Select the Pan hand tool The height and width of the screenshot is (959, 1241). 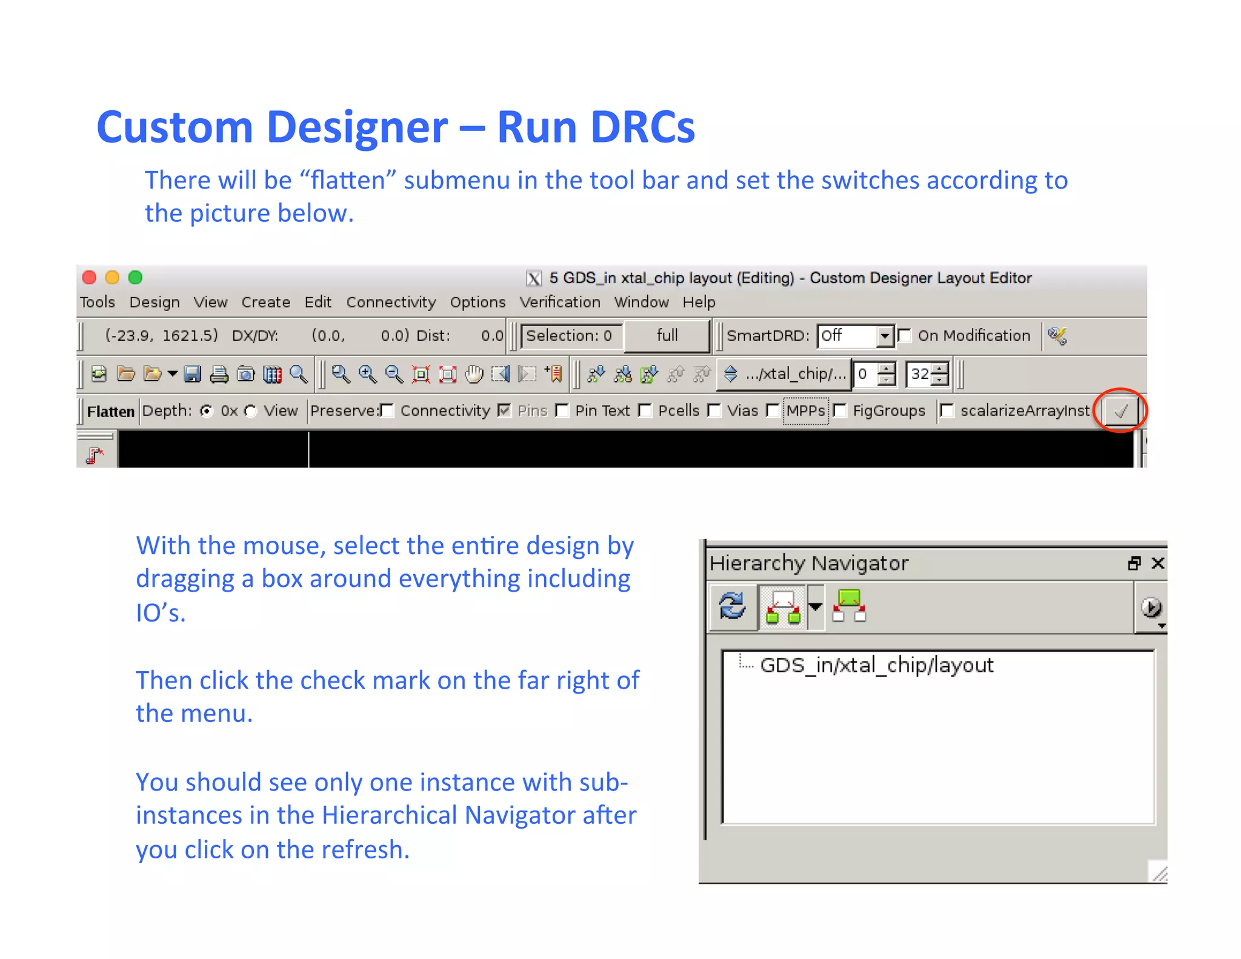[x=474, y=374]
